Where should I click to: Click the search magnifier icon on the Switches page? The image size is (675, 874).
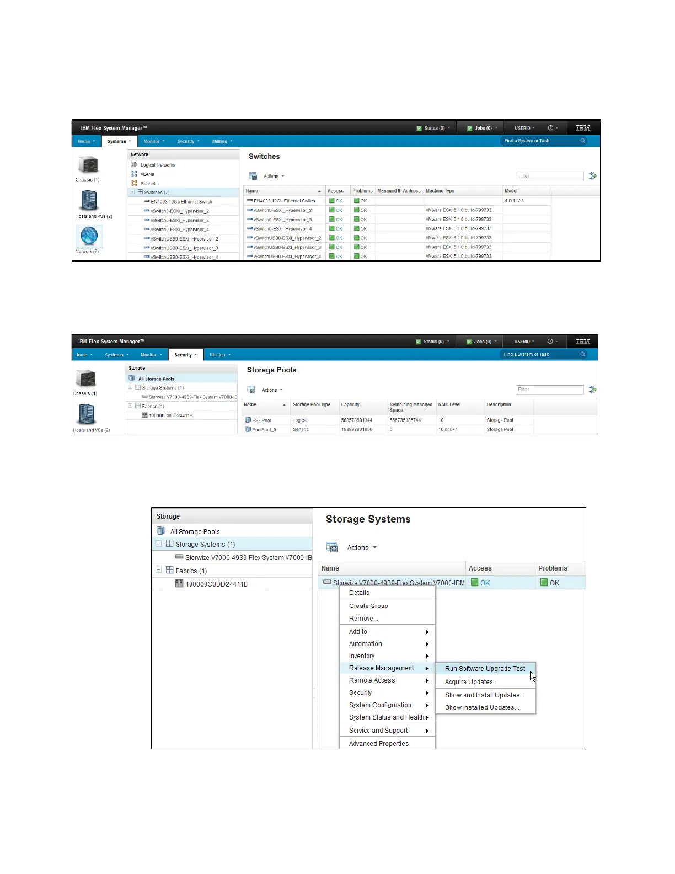[x=582, y=141]
